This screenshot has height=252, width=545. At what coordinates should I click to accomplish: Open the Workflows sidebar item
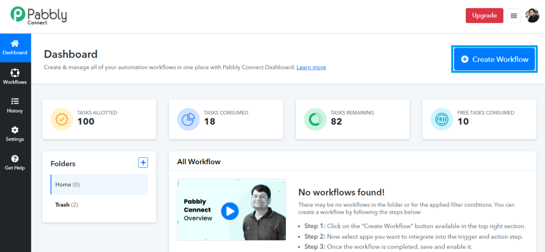coord(15,77)
